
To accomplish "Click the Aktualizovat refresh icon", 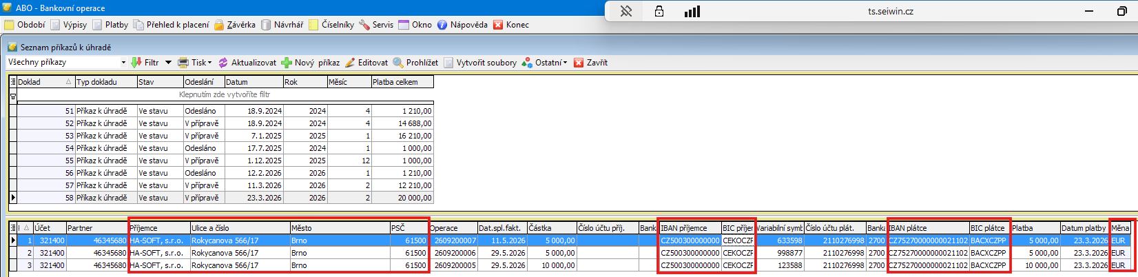I will click(223, 63).
